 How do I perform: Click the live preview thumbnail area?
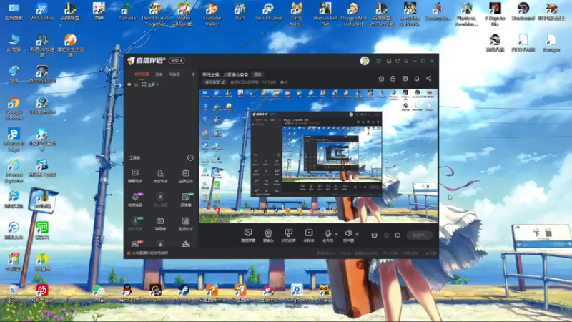pyautogui.click(x=318, y=156)
